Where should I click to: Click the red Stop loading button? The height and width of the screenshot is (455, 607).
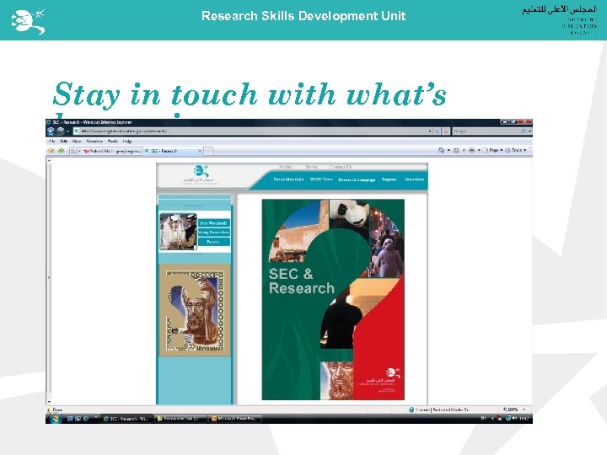click(446, 131)
